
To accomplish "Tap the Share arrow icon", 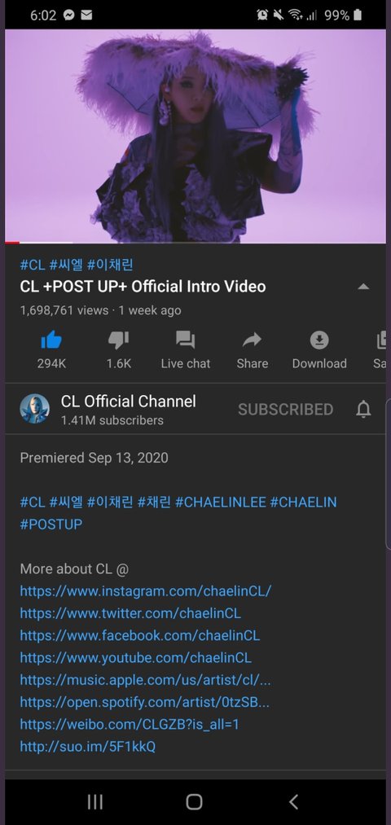I will click(x=252, y=340).
